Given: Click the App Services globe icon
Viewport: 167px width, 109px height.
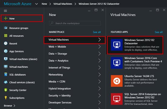Looking at the screenshot, I should tap(6, 51).
